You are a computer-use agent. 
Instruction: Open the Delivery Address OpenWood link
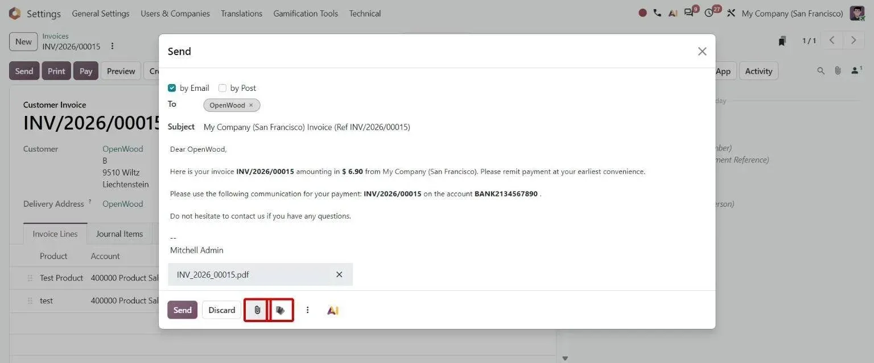coord(123,204)
